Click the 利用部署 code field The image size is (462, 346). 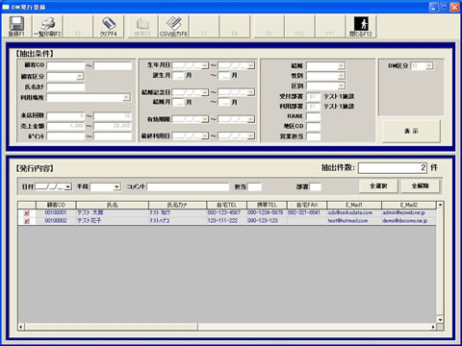pyautogui.click(x=313, y=107)
